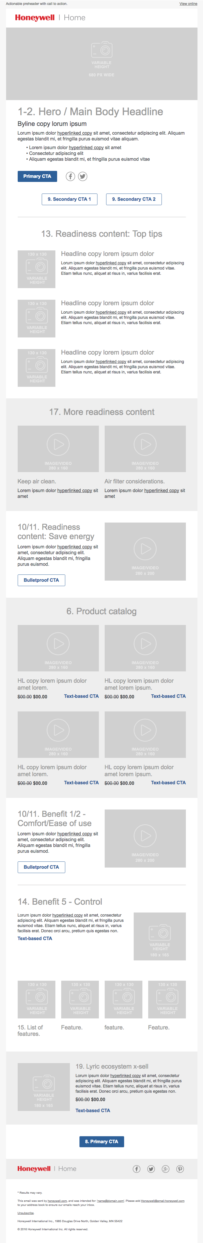Click the '9. Secondary CTA 1' button
Screen dimensions: 203x1243
coord(69,199)
